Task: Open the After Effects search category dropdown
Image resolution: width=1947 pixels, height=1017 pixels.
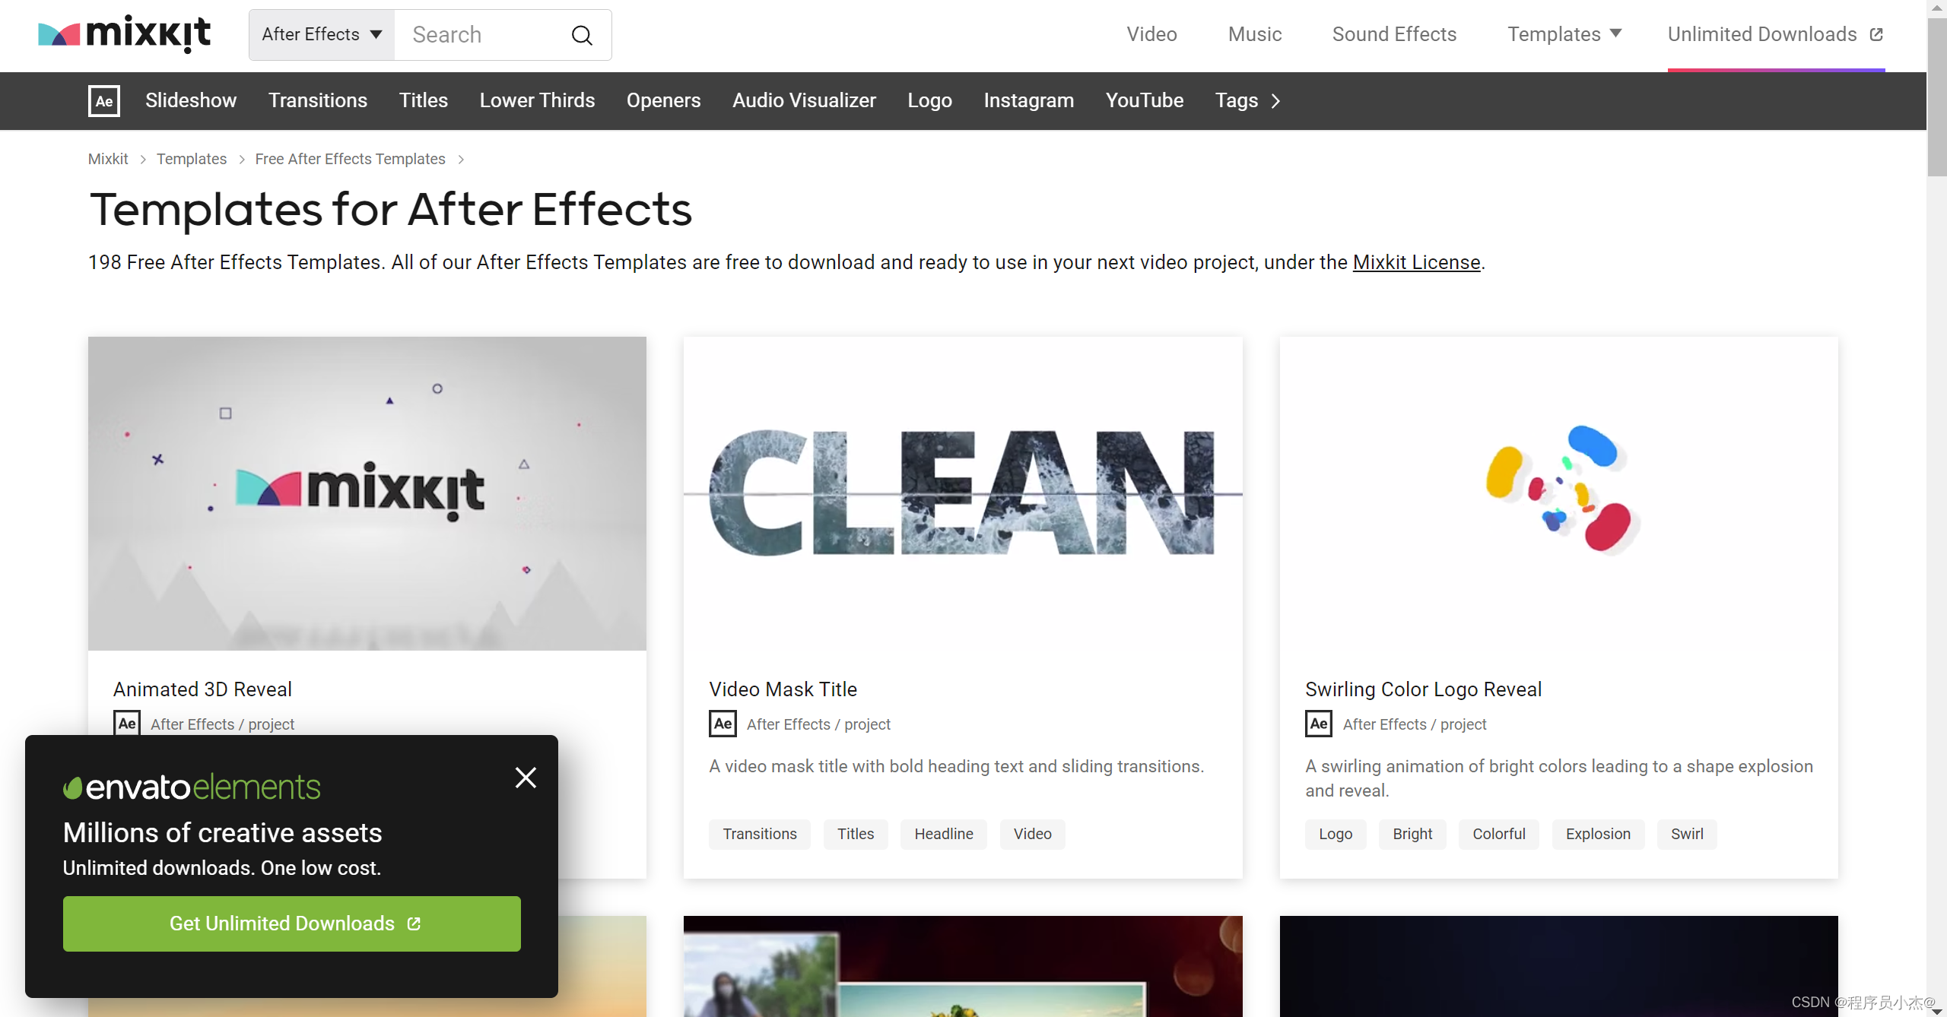Action: (x=322, y=35)
